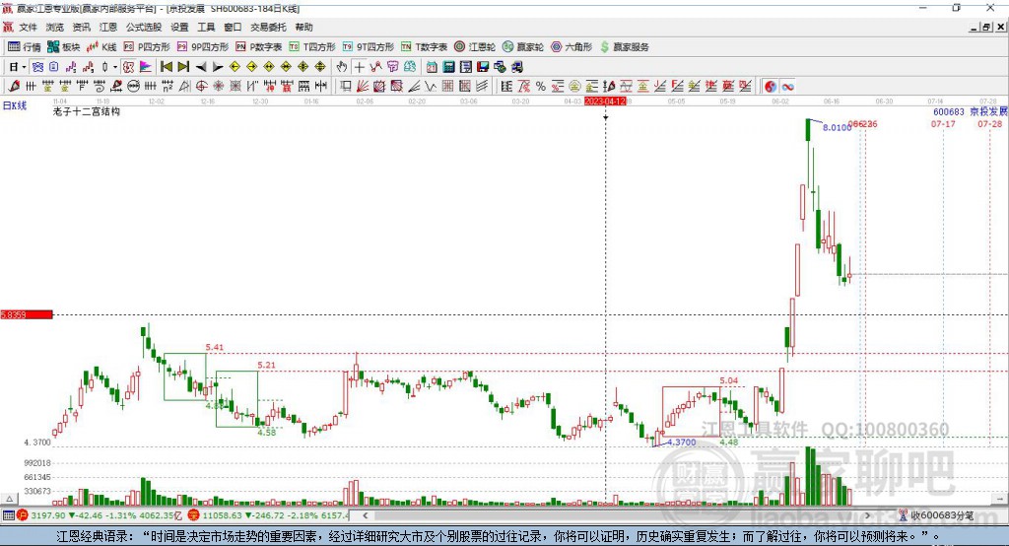This screenshot has height=546, width=1009.
Task: Open the 江恩轮 wheel tool
Action: (x=475, y=47)
